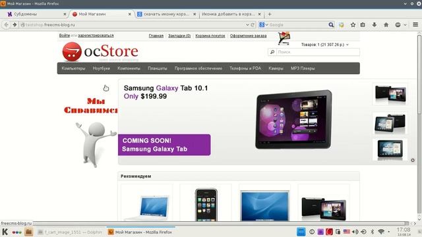
Task: Bookmark this page with the star icon
Action: (353, 25)
